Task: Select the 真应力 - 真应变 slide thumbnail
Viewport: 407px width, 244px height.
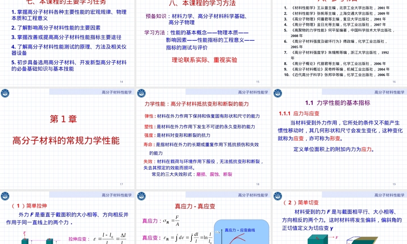Action: point(203,217)
